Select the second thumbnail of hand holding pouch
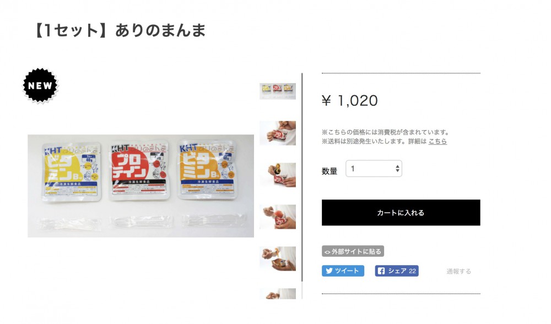Screen dimensions: 551x324 (x=278, y=133)
